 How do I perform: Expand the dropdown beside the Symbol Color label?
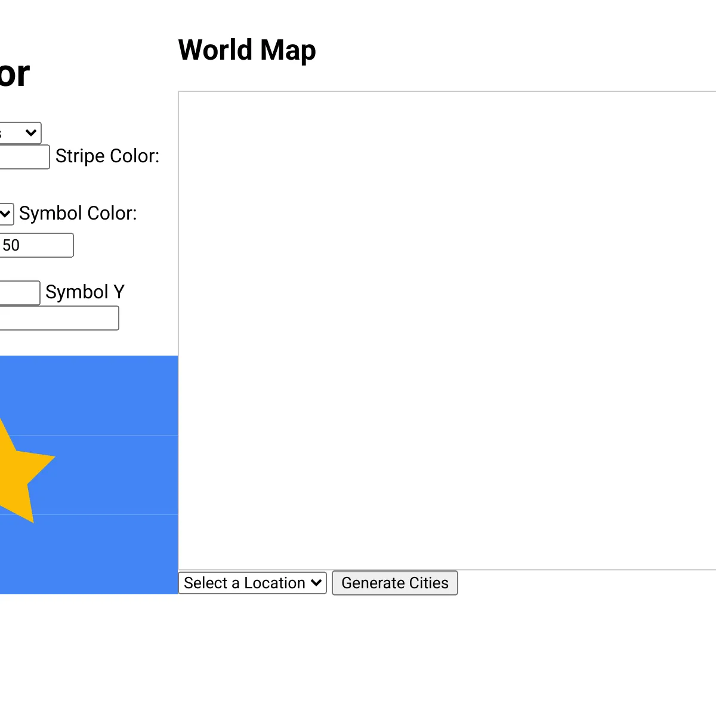(x=6, y=214)
